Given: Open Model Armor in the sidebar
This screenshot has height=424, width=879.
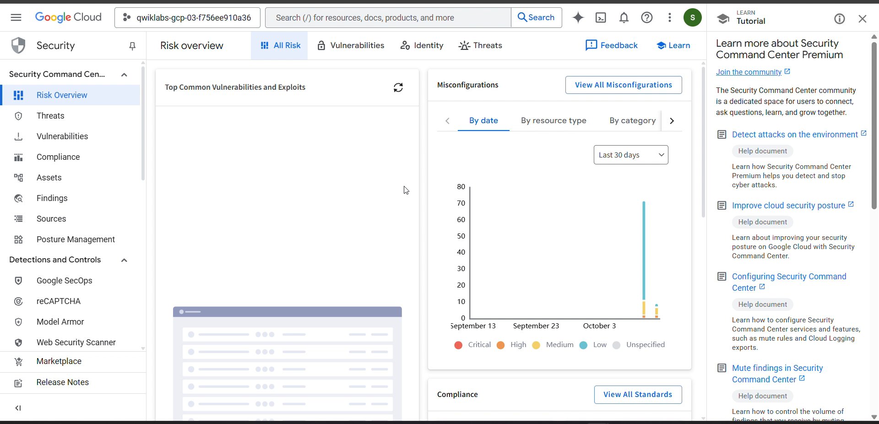Looking at the screenshot, I should 71,322.
